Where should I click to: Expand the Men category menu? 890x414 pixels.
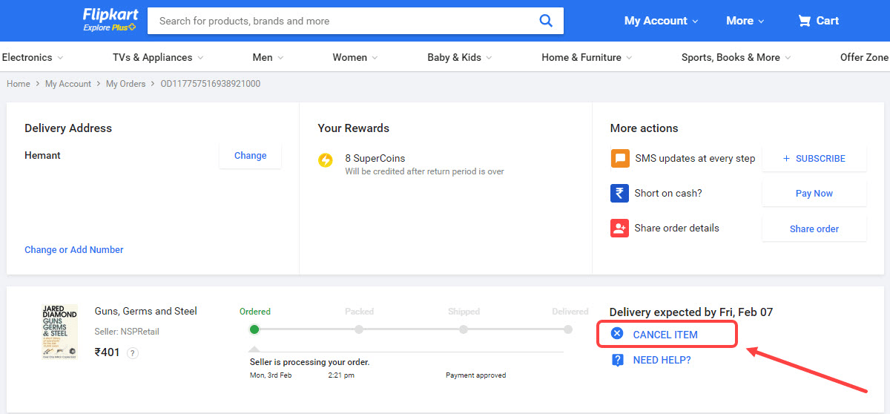pos(268,57)
